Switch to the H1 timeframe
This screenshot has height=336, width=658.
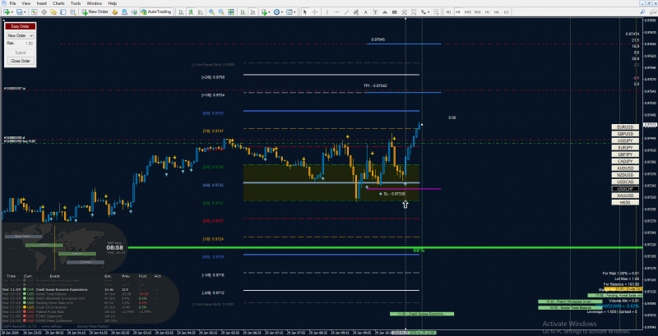tap(487, 12)
